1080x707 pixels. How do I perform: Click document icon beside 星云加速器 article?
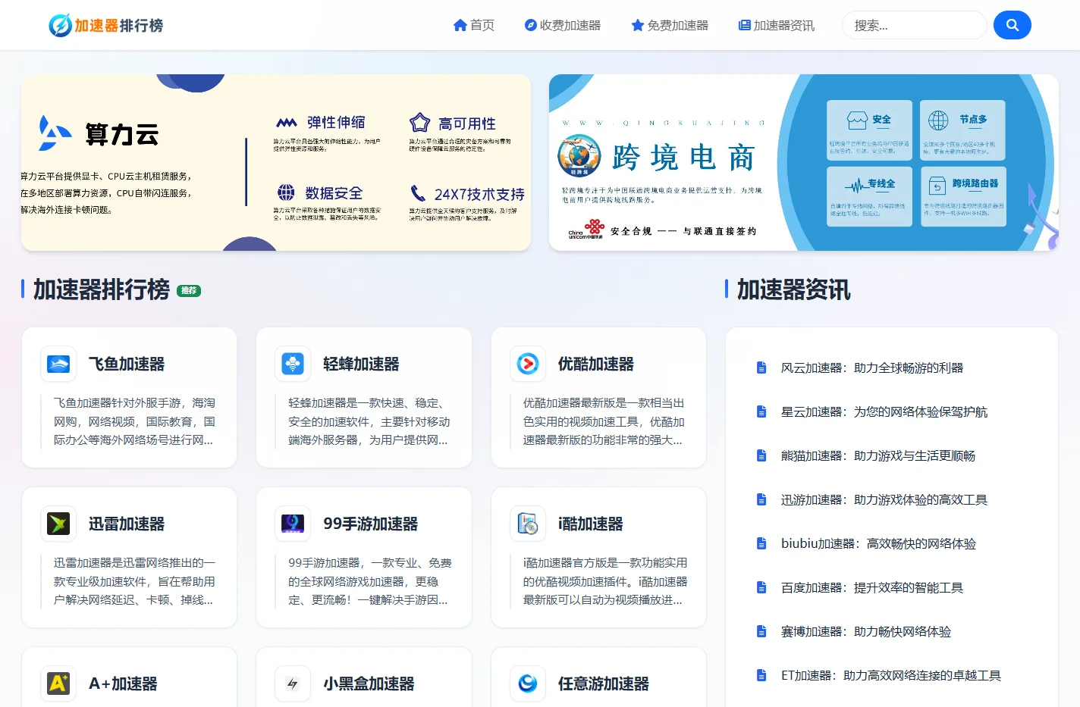[x=761, y=411]
